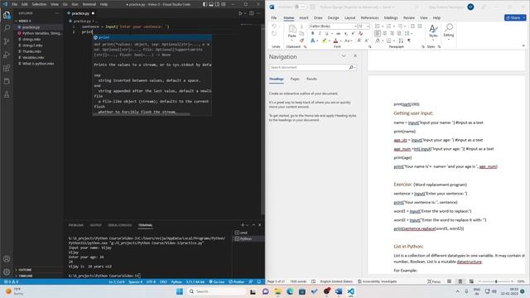Open Microsoft Edge from the taskbar
This screenshot has height=298, width=530.
pyautogui.click(x=290, y=291)
